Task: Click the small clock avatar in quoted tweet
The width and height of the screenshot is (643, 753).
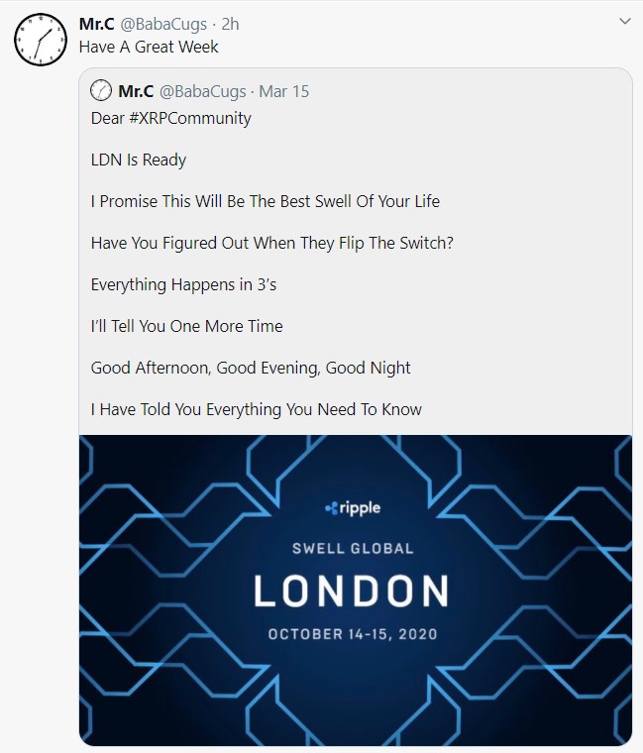Action: [101, 91]
